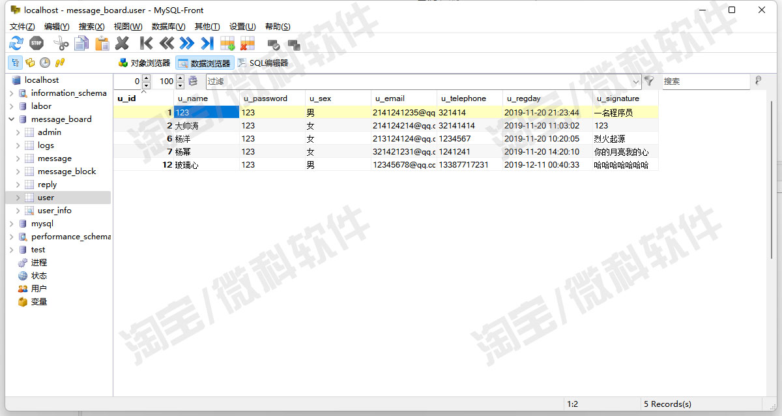Open the 用户 item
782x416 pixels.
pyautogui.click(x=39, y=289)
